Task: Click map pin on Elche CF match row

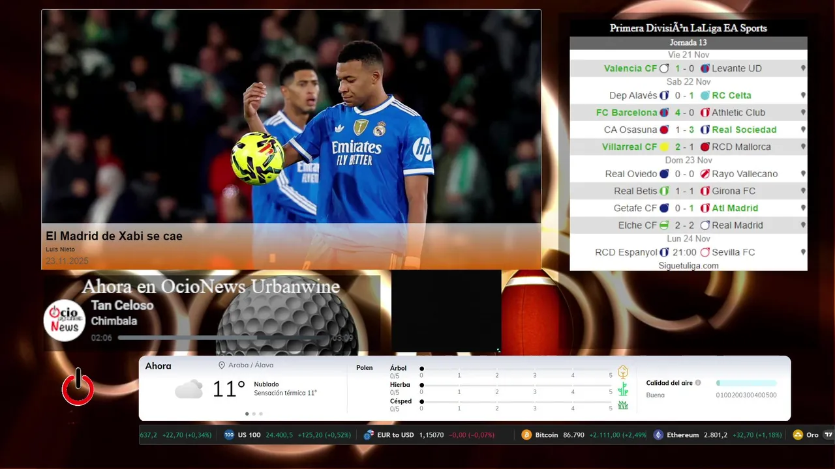Action: [x=803, y=225]
